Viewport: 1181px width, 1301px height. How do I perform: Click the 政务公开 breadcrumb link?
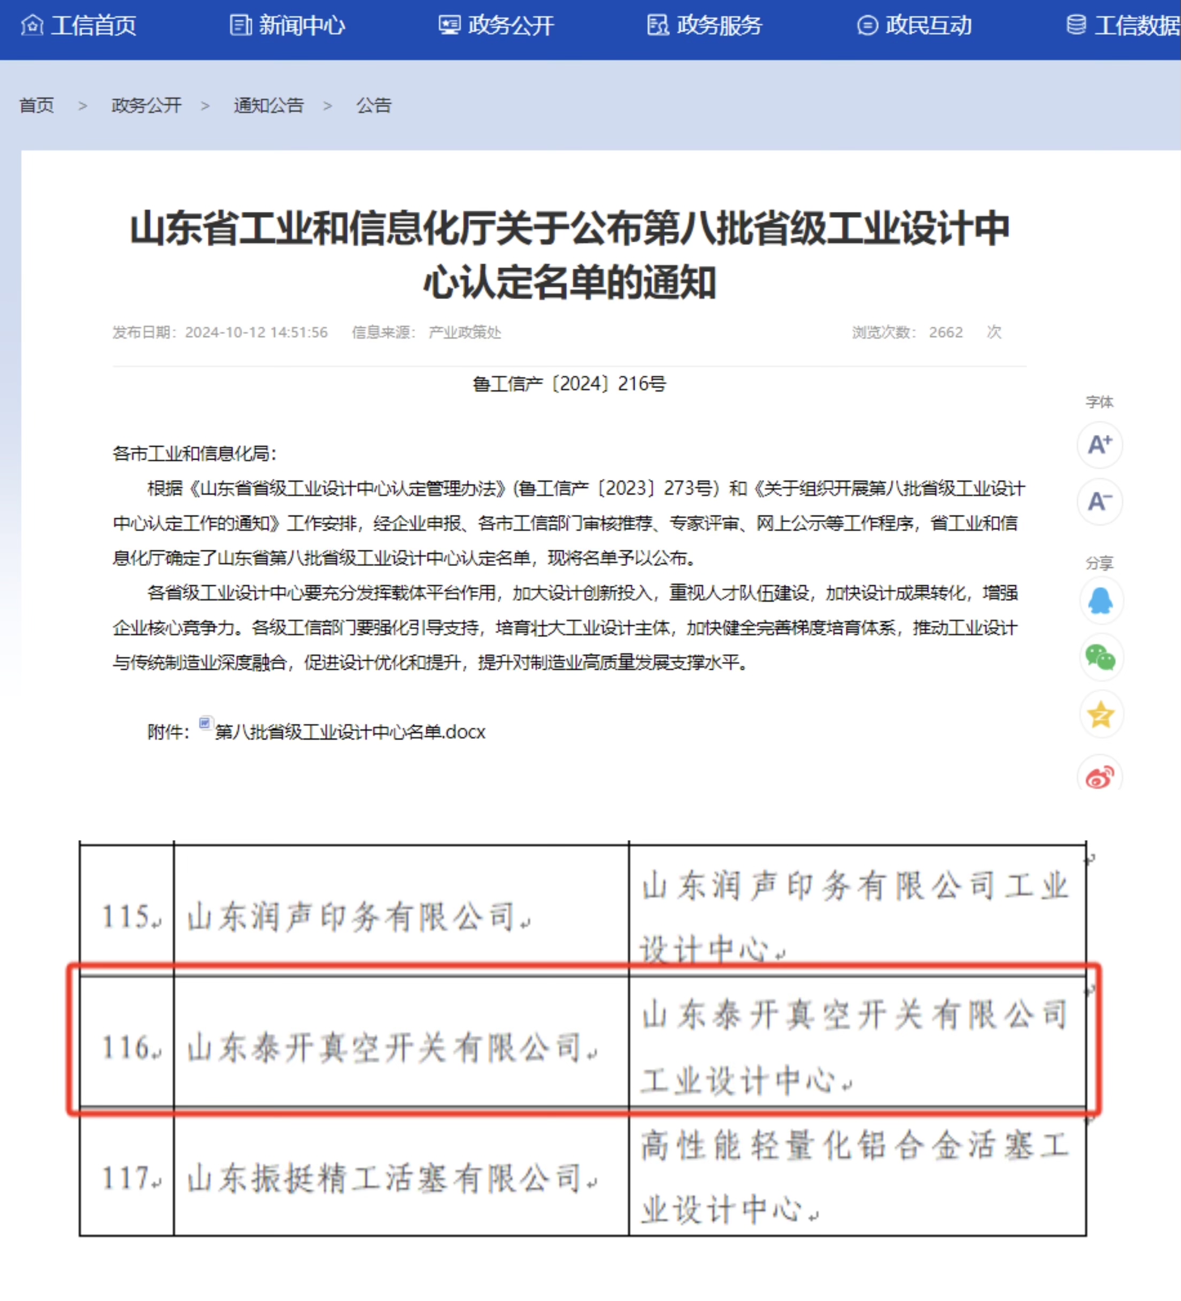146,105
